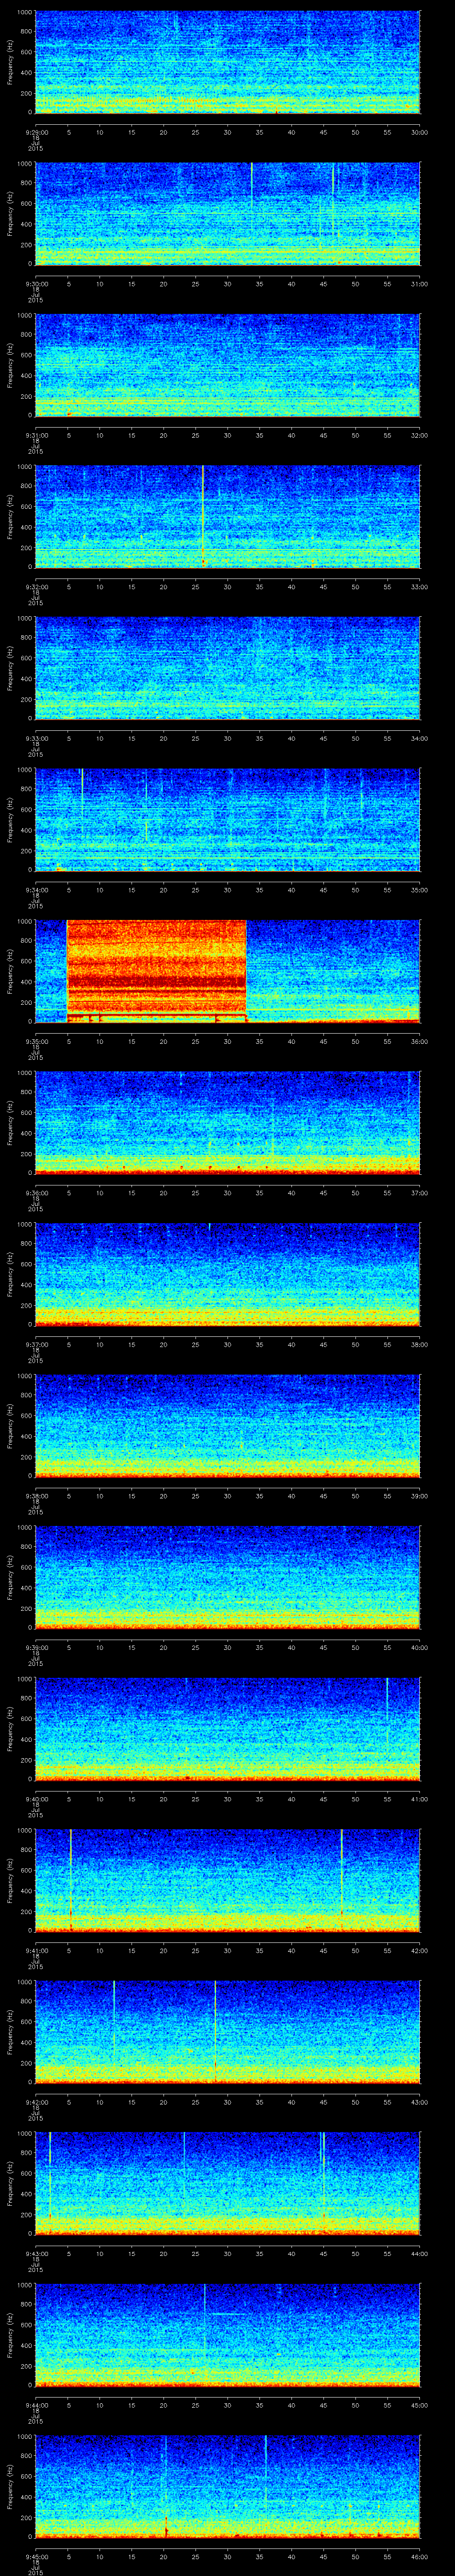
Task: Click the 9:36:00 start time label
Action: pos(36,1193)
